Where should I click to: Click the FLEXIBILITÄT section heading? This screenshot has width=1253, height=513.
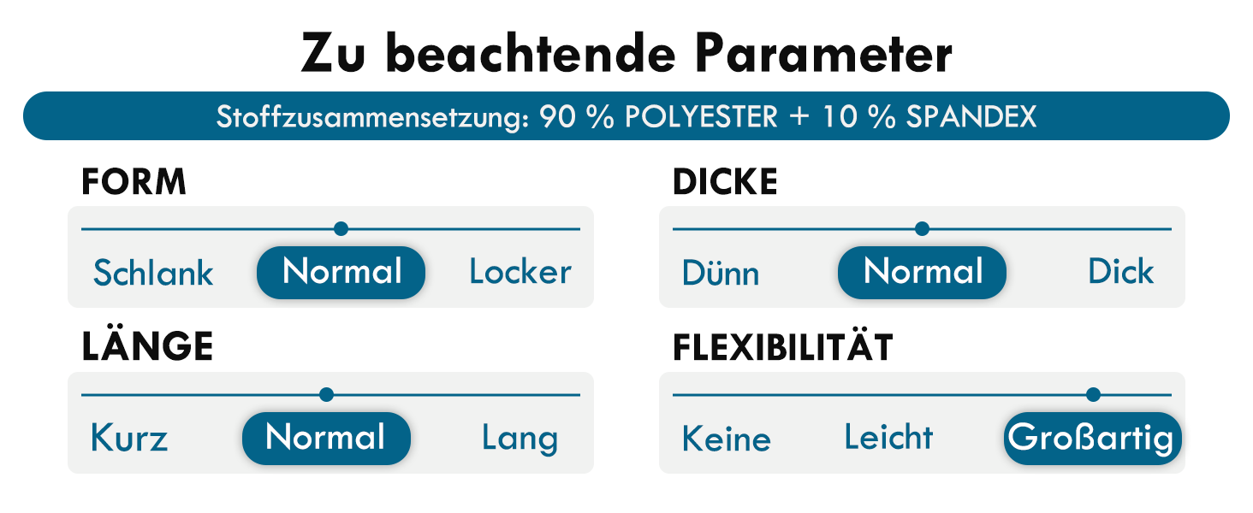[782, 348]
